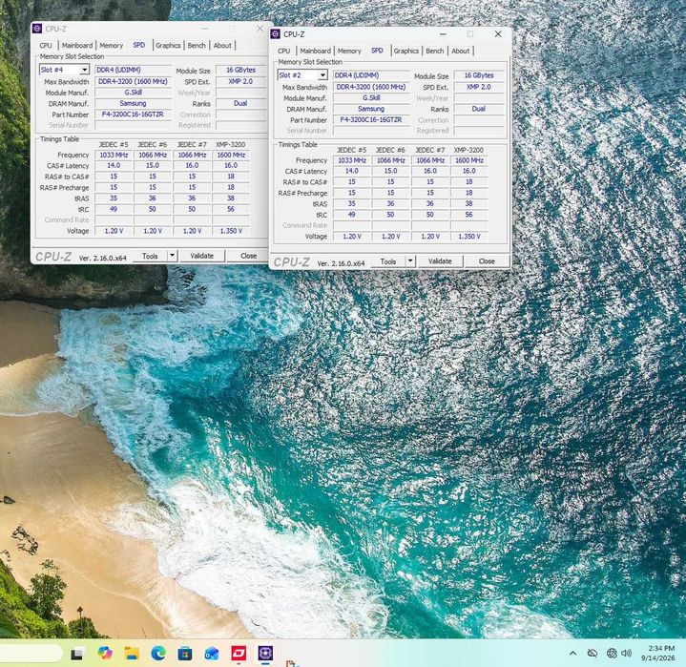The image size is (686, 667).
Task: Click the CPU-Z taskbar icon
Action: pyautogui.click(x=265, y=654)
